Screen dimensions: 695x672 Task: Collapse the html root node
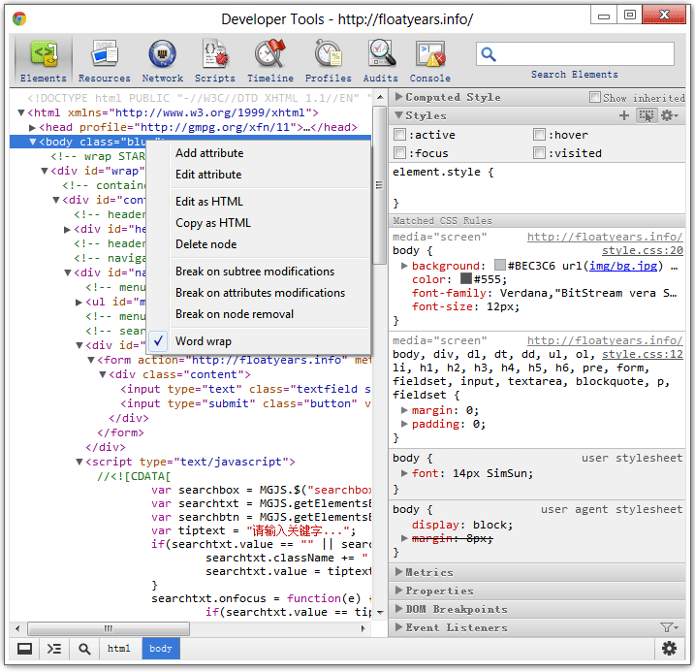[x=20, y=112]
